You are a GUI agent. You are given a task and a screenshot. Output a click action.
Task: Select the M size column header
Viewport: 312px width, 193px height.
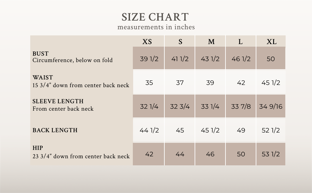coord(211,42)
